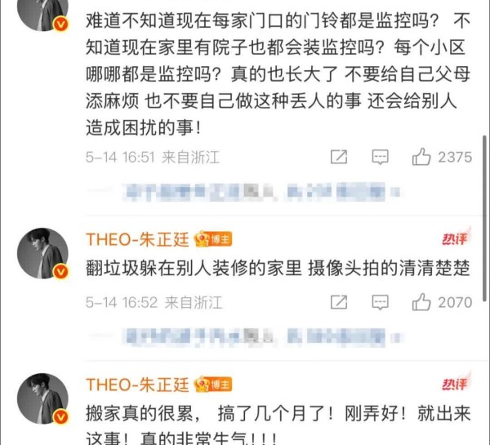Image resolution: width=490 pixels, height=445 pixels.
Task: Share the 16:52 comment via forward icon
Action: click(339, 302)
